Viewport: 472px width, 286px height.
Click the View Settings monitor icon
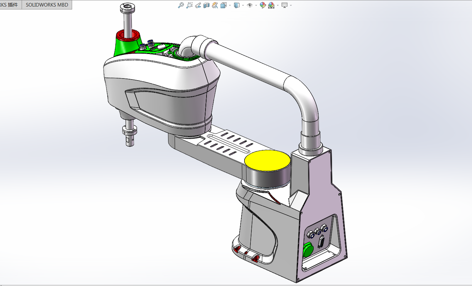285,5
